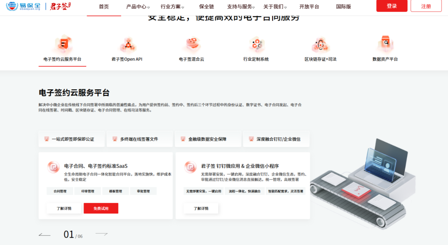Switch to 电子签混合云 tab label
The width and height of the screenshot is (448, 245).
point(192,59)
